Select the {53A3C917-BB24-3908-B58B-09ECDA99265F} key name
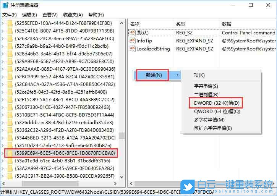The height and width of the screenshot is (196, 277). [65, 176]
